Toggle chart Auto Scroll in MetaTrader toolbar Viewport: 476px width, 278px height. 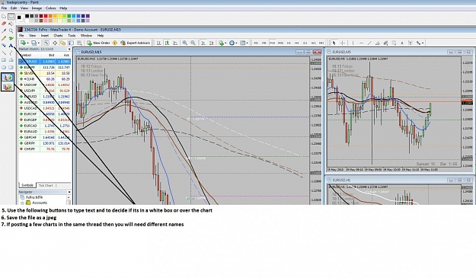(x=203, y=43)
